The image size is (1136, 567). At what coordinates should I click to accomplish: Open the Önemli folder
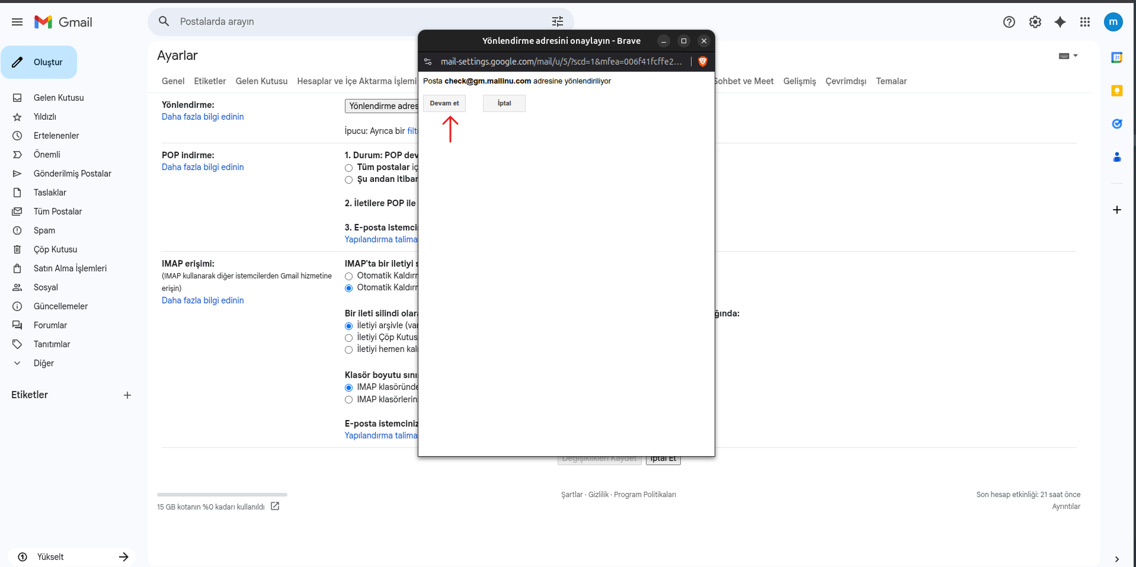(47, 155)
